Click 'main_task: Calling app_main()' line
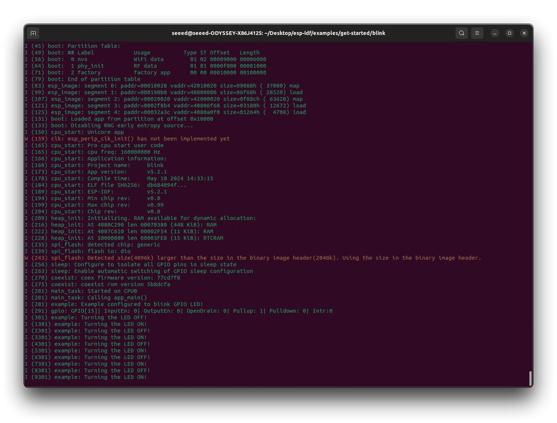Screen dimensions: 557x423 point(86,298)
